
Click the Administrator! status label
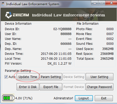point(63,98)
